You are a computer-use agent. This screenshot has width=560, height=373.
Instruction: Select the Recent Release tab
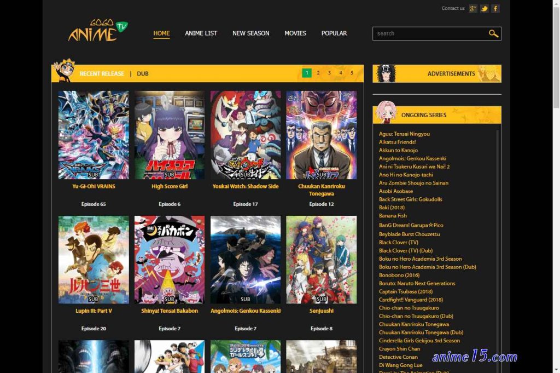[102, 74]
